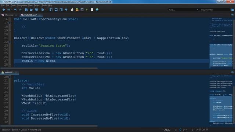The height and width of the screenshot is (132, 235).
Task: Open the Edit menu
Action: 7,5
